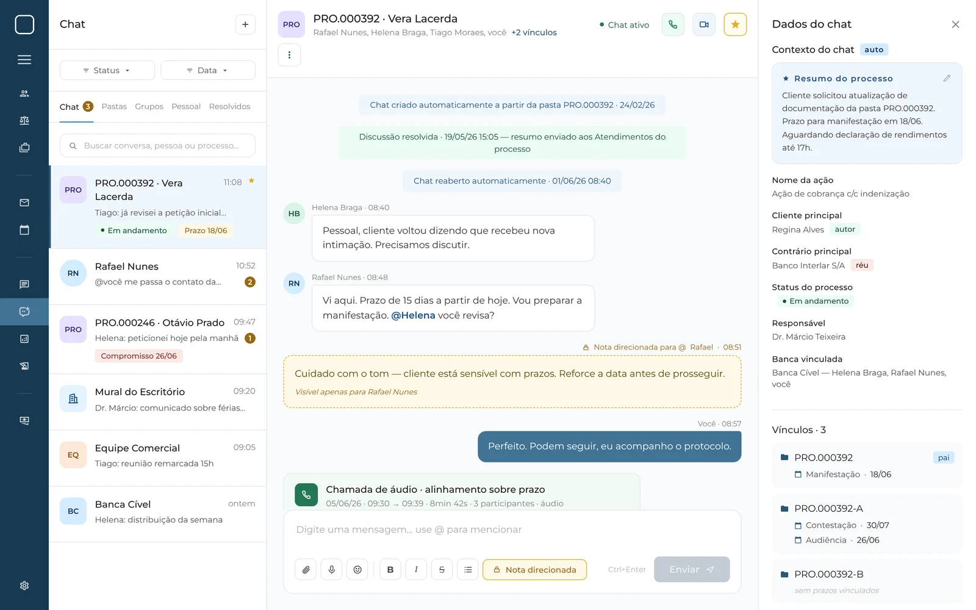Open the mail envelope icon in sidebar
976x610 pixels.
click(x=24, y=203)
